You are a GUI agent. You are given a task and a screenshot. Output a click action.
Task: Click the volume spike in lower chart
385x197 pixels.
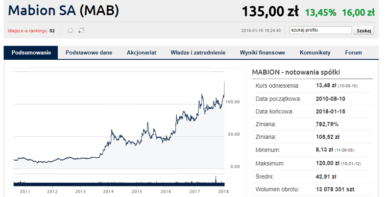click(x=216, y=179)
